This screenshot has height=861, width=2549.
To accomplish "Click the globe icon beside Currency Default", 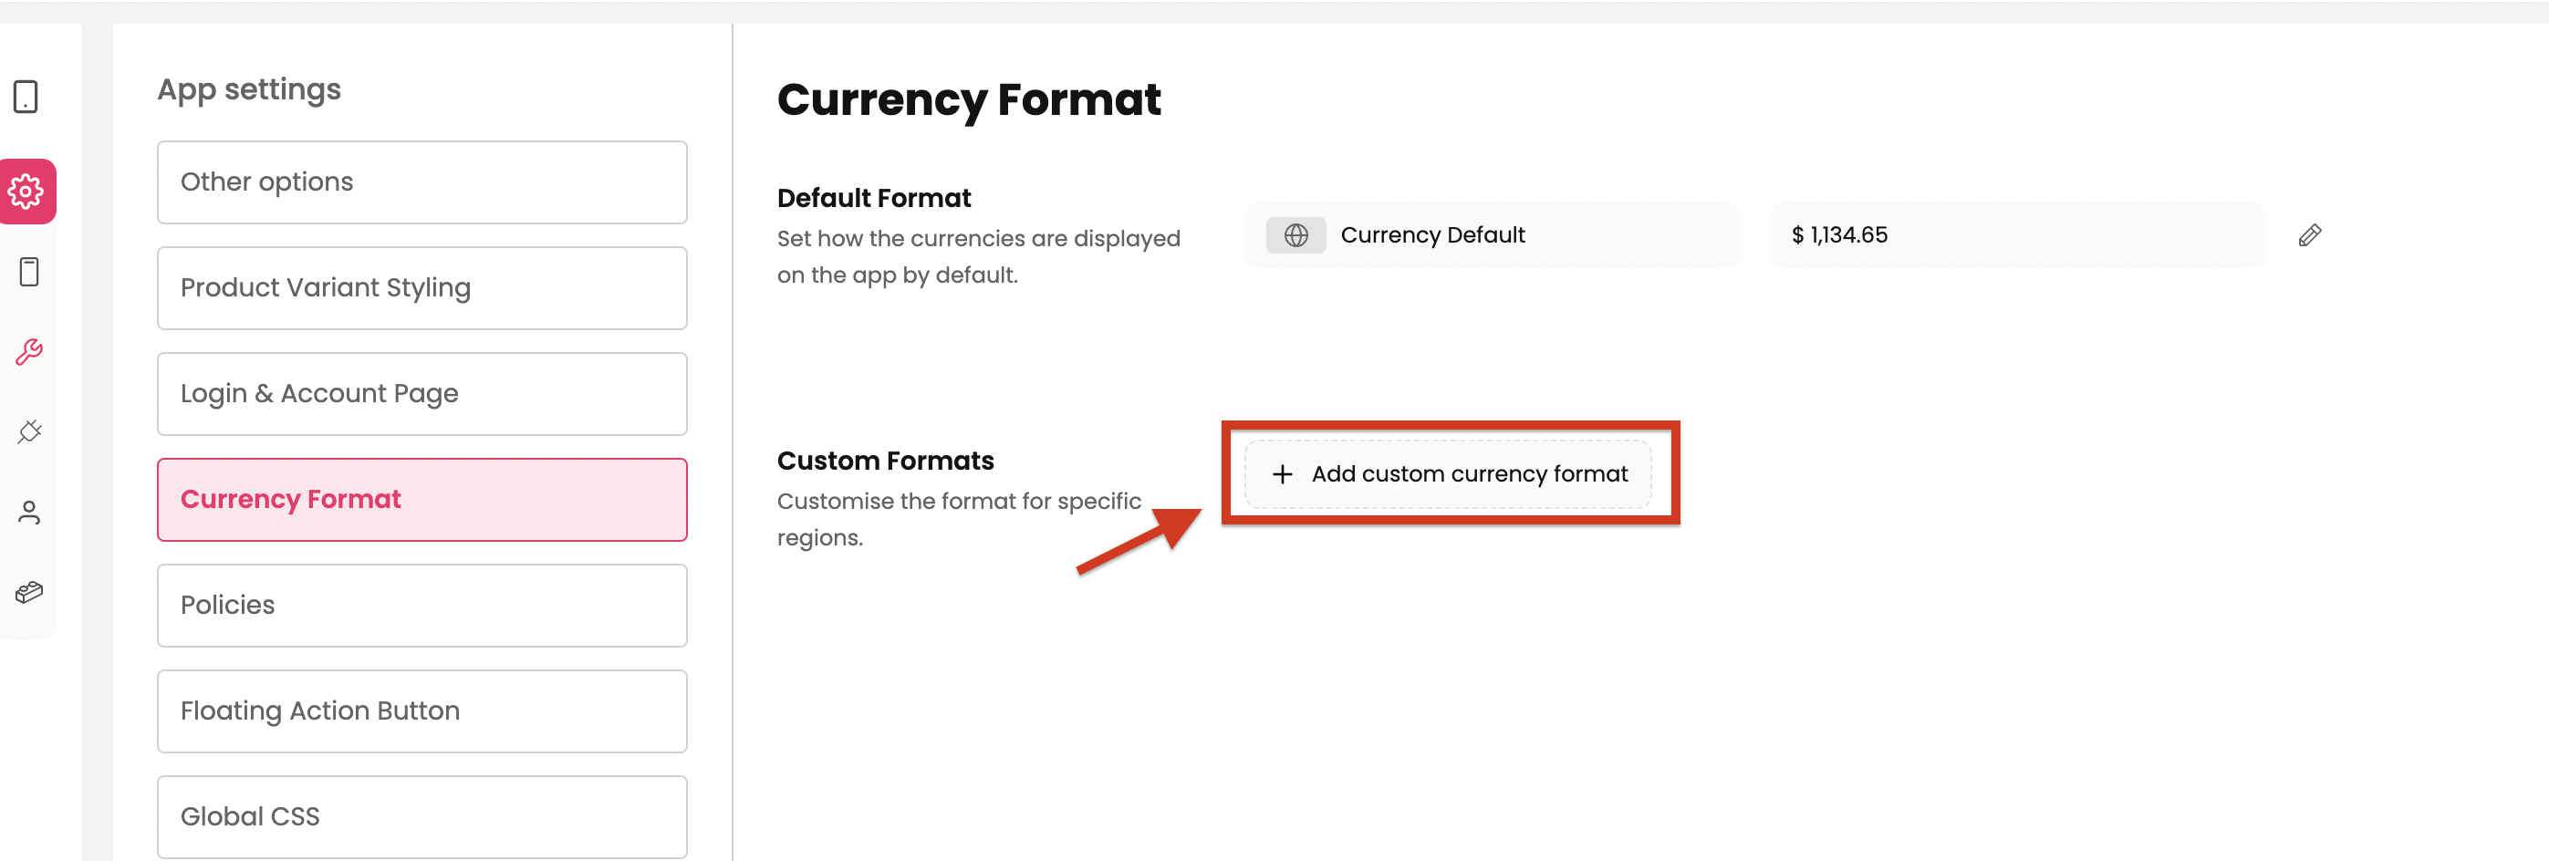I will click(x=1295, y=235).
